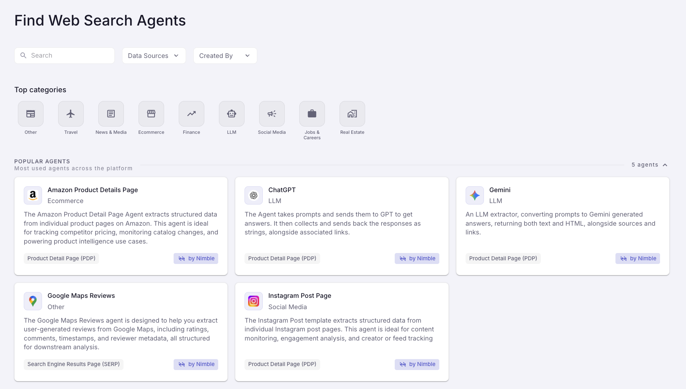This screenshot has width=686, height=389.
Task: Open the ChatGPT agent title
Action: (x=282, y=190)
